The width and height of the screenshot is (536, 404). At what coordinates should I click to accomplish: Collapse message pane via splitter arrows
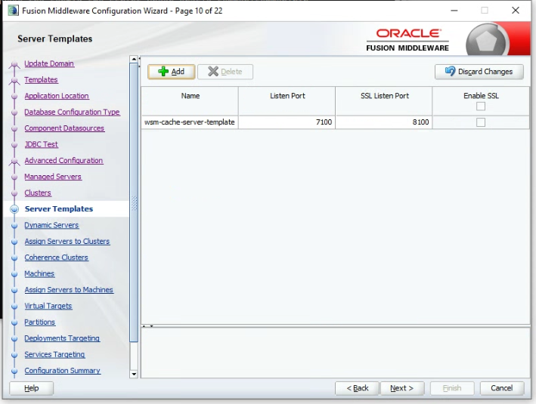point(151,326)
